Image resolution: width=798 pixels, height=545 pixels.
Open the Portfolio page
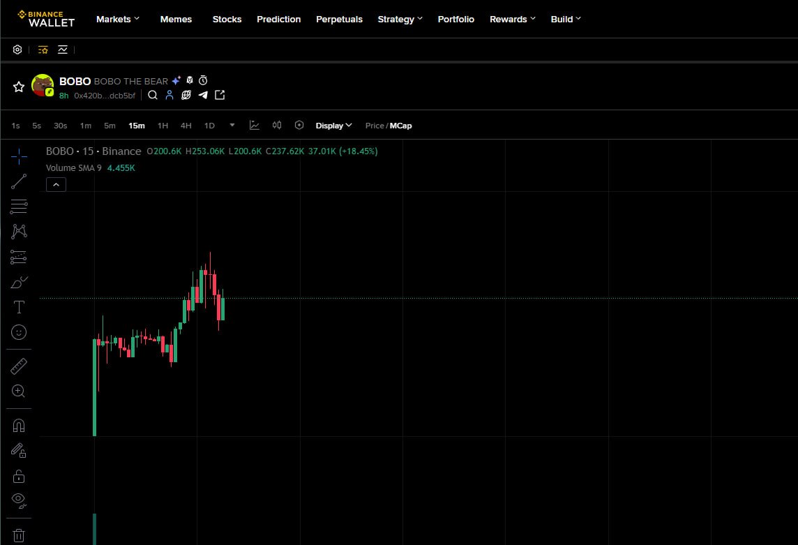(456, 19)
